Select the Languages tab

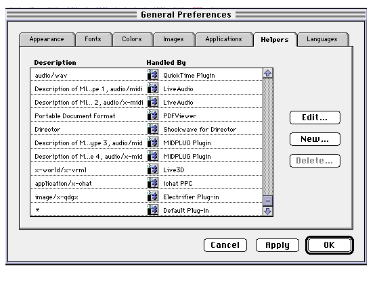pos(322,39)
